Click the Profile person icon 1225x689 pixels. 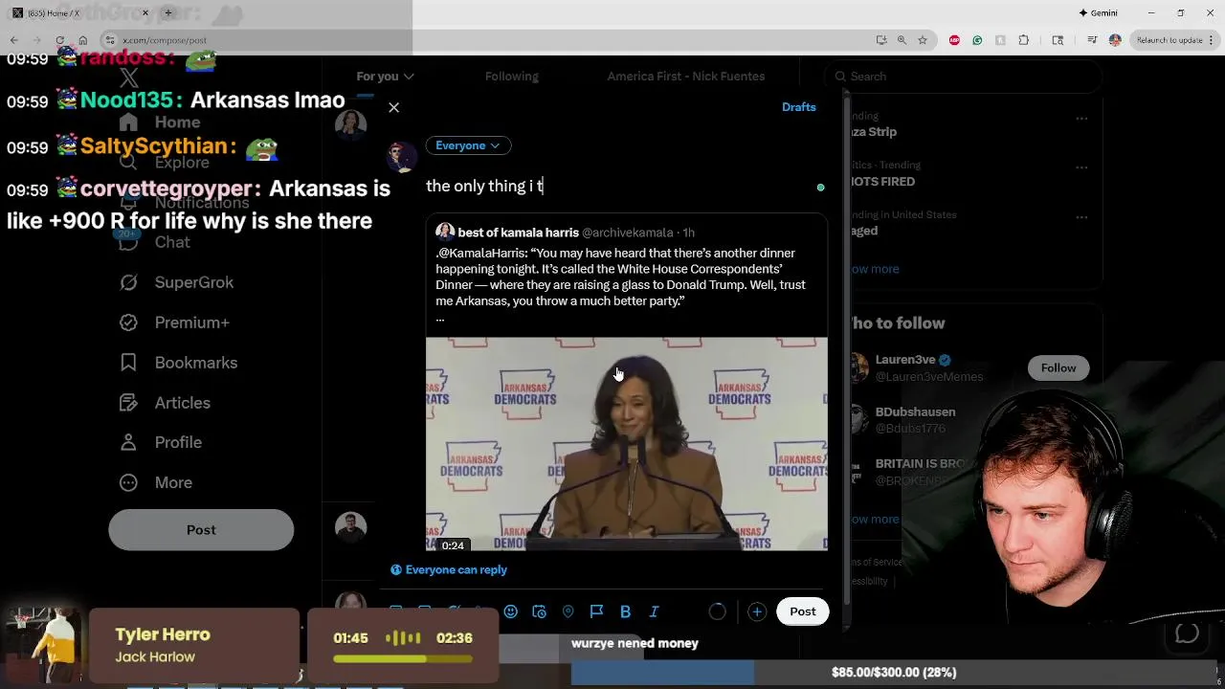click(x=128, y=442)
